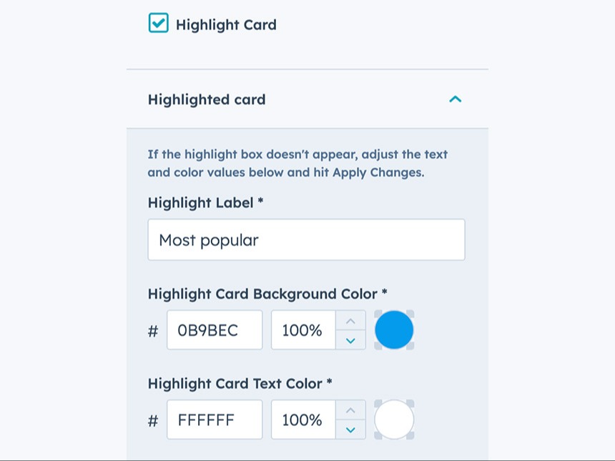Increase background color opacity with up arrow

[350, 321]
